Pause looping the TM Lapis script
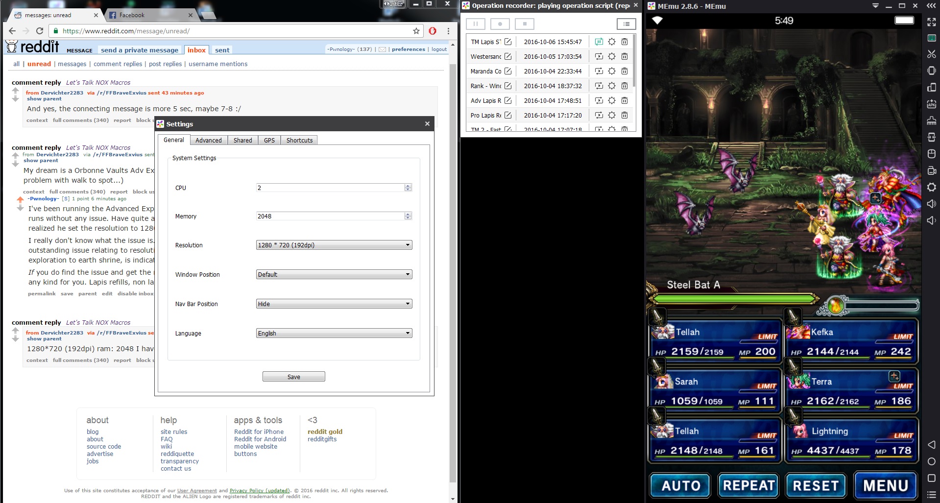 pyautogui.click(x=599, y=42)
